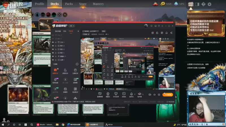The height and width of the screenshot is (127, 226).
Task: Add 直播屏幕 screen capture source
Action: [x=100, y=95]
